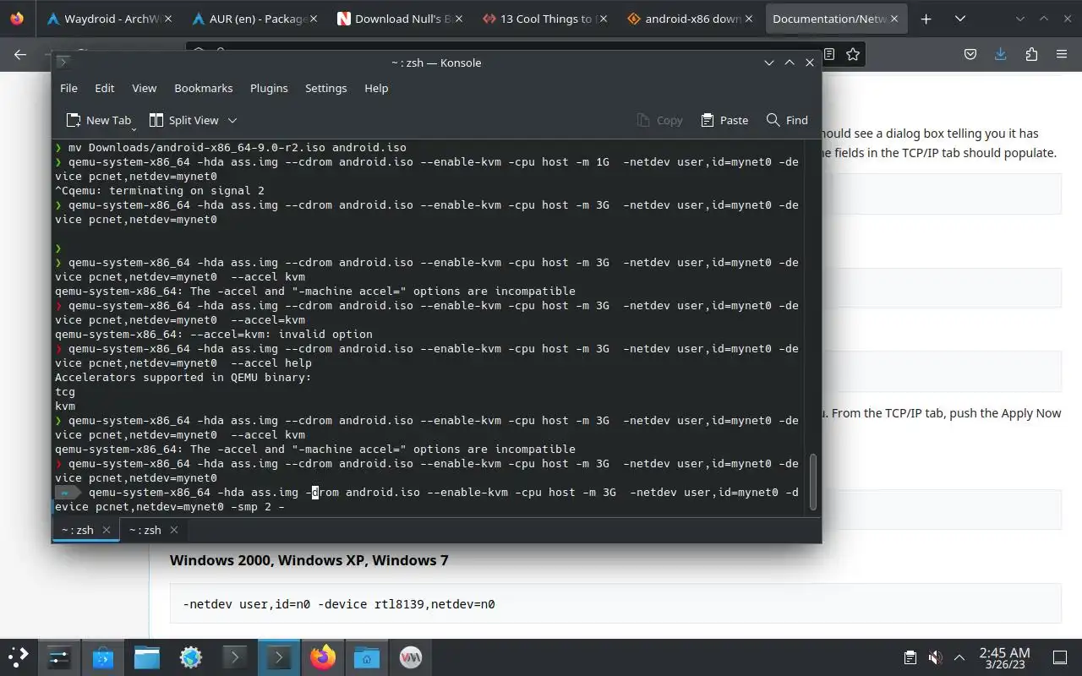This screenshot has height=676, width=1082.
Task: Close the Documentation/Network browser tab
Action: tap(895, 19)
